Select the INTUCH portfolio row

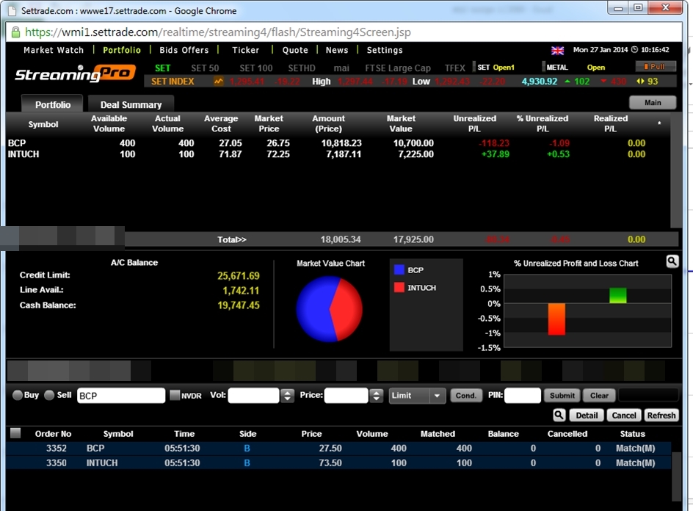click(x=338, y=154)
